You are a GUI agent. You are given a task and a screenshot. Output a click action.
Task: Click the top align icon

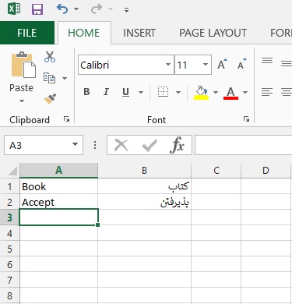pos(267,62)
